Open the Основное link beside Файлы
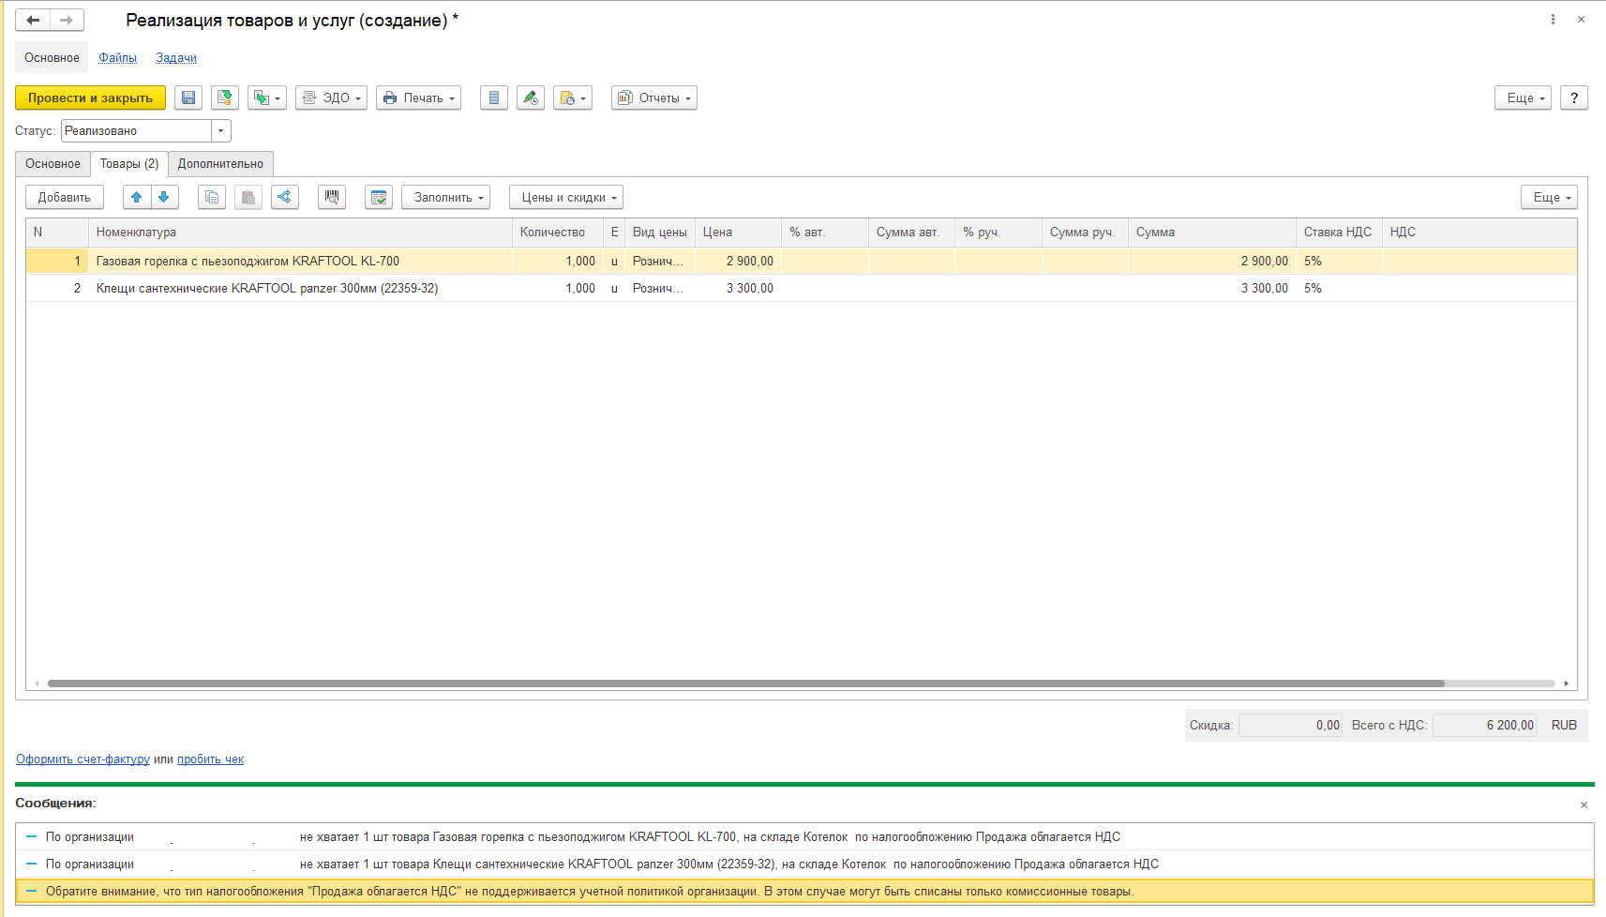The image size is (1606, 917). tap(52, 57)
